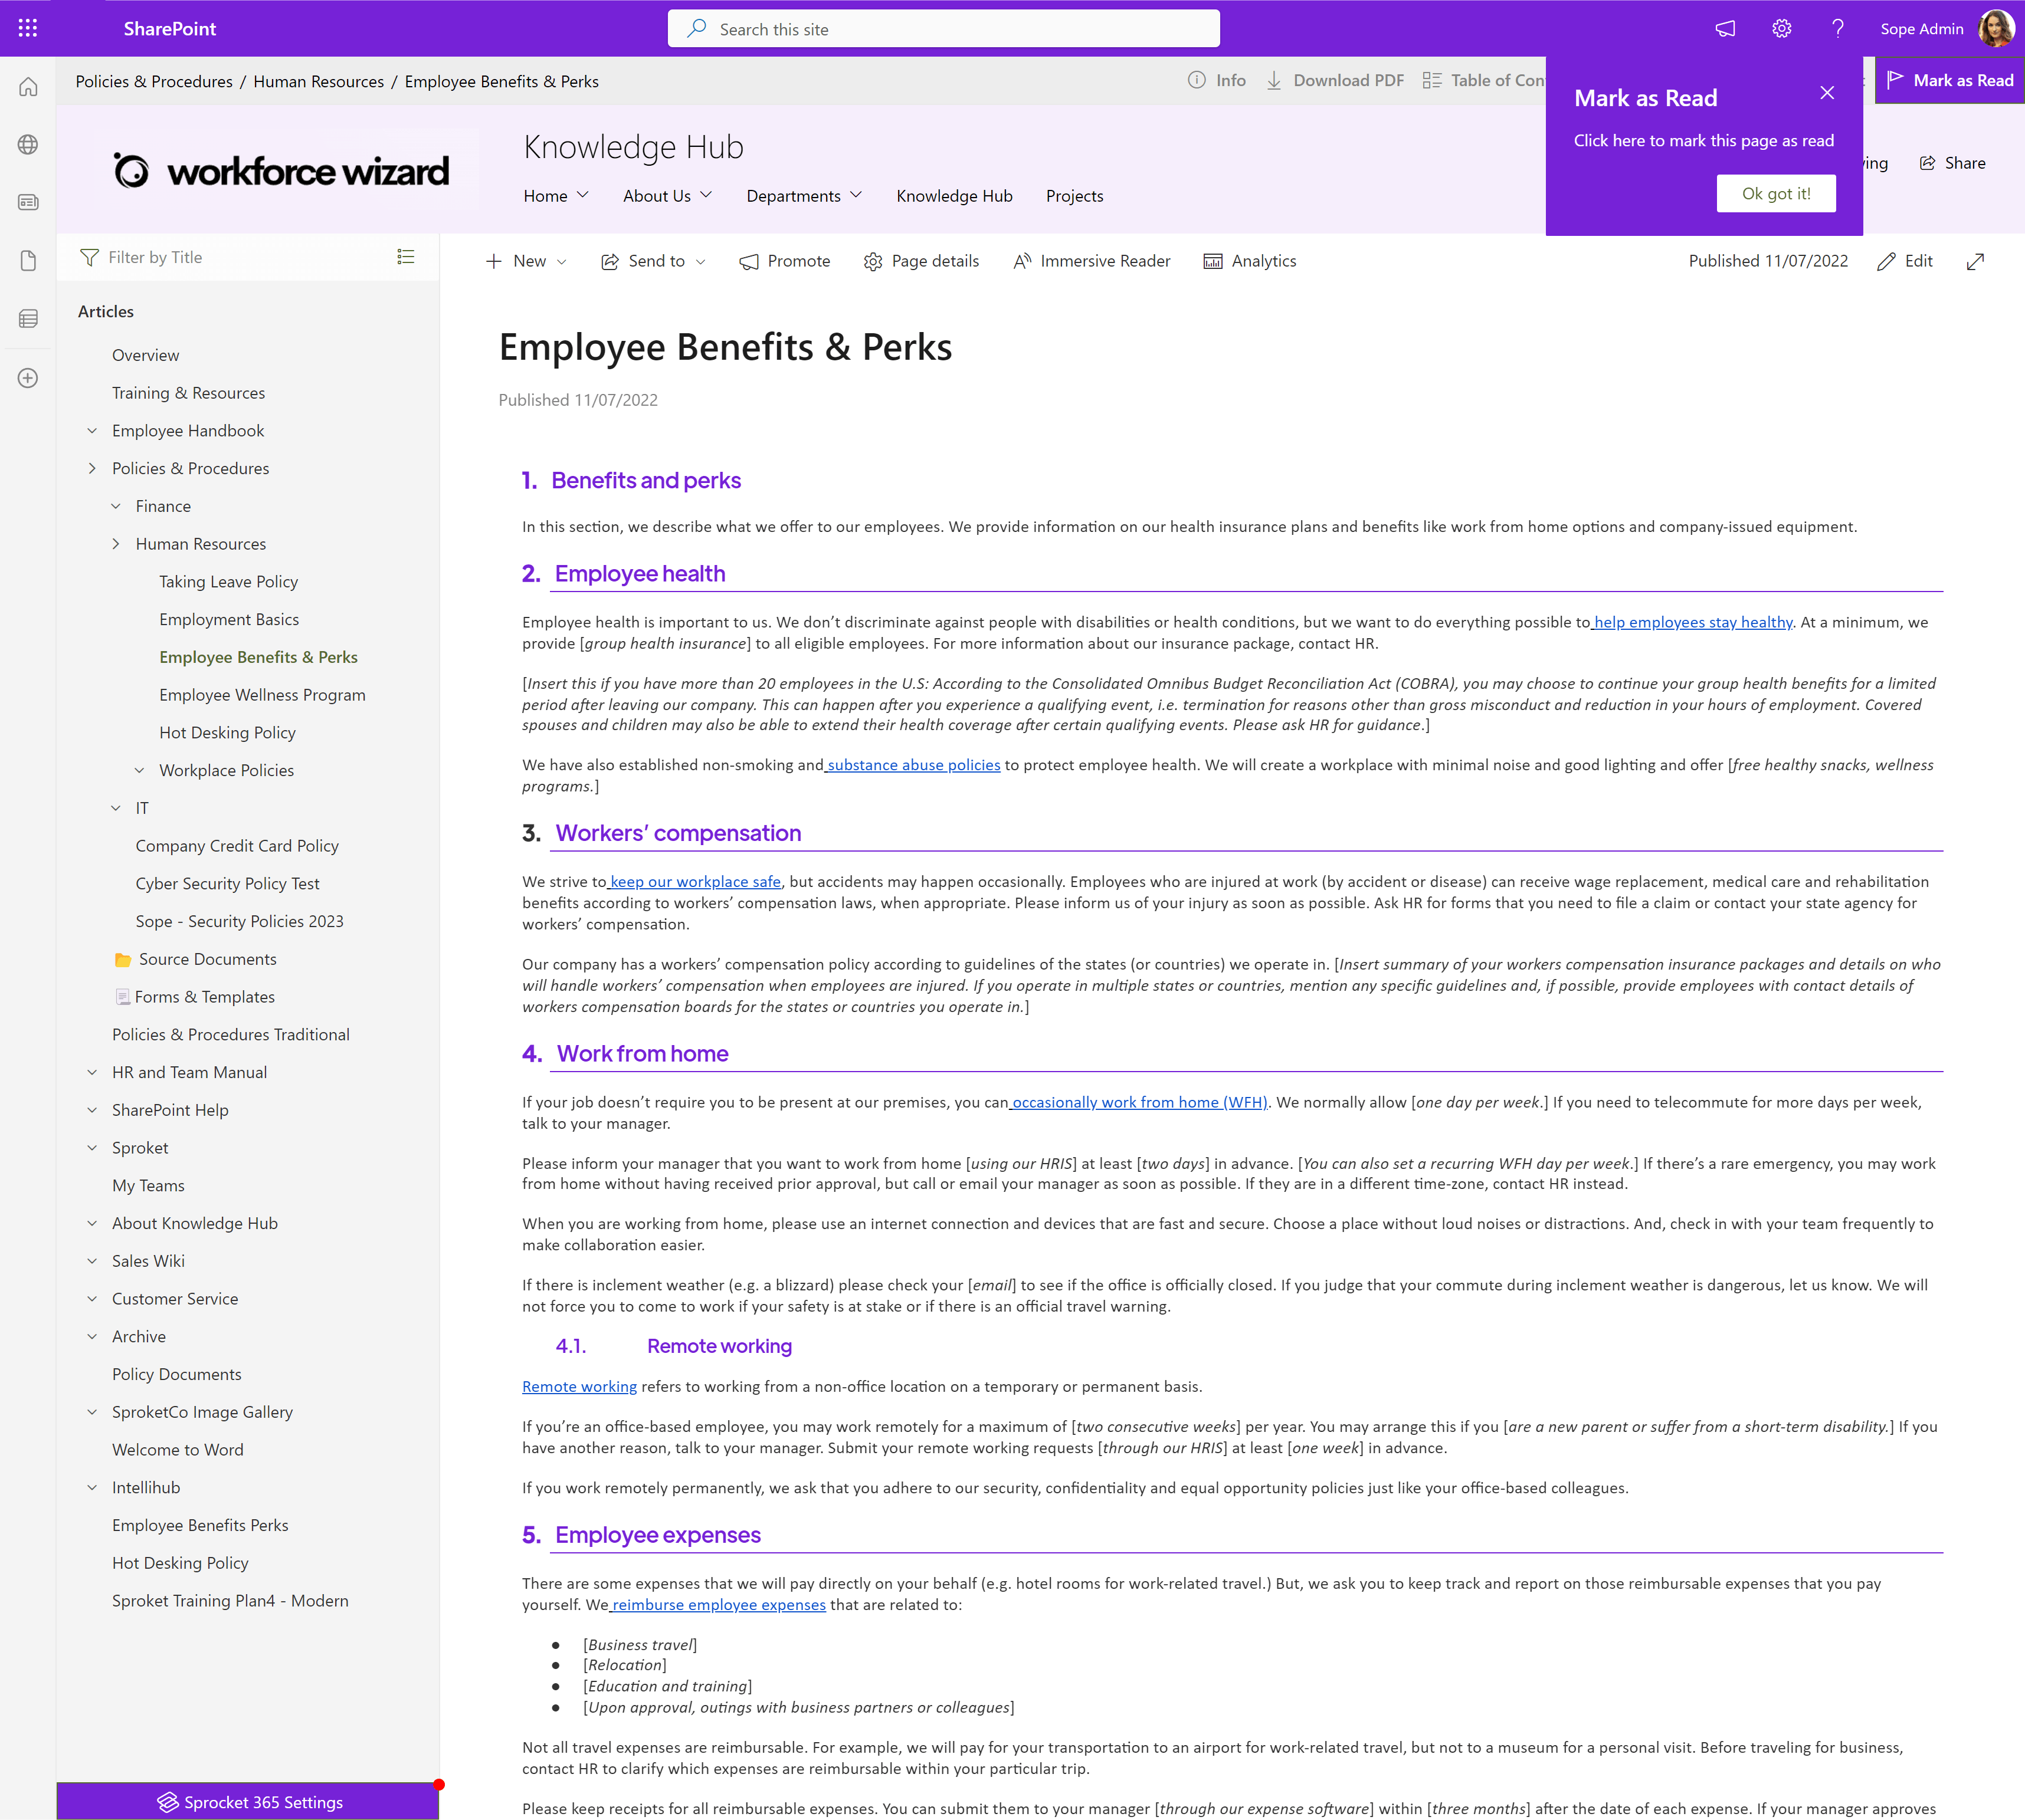2025x1820 pixels.
Task: Click the Mark as Read flag button
Action: pyautogui.click(x=1950, y=80)
